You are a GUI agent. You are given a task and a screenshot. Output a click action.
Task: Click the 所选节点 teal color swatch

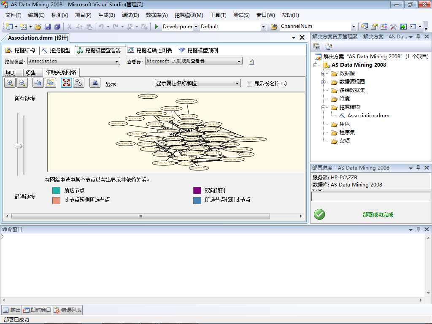coord(56,190)
